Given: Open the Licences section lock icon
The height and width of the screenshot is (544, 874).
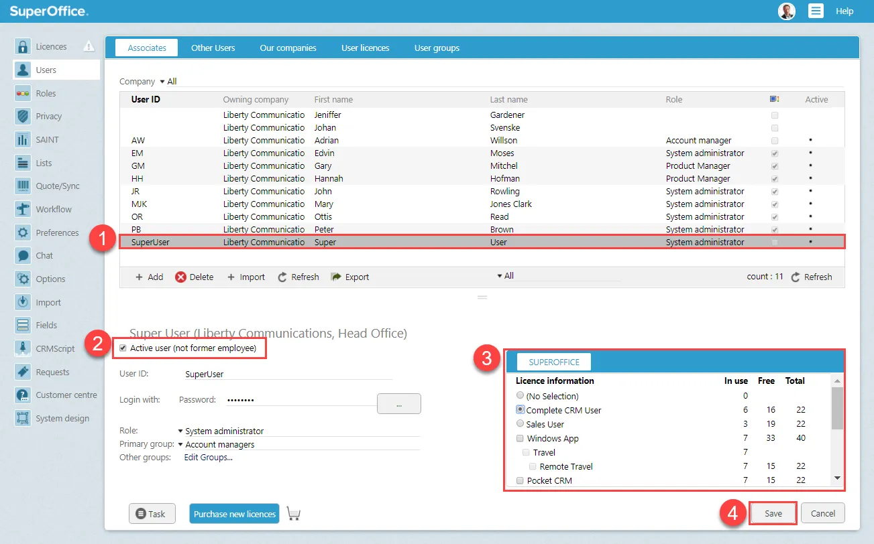Looking at the screenshot, I should tap(23, 47).
